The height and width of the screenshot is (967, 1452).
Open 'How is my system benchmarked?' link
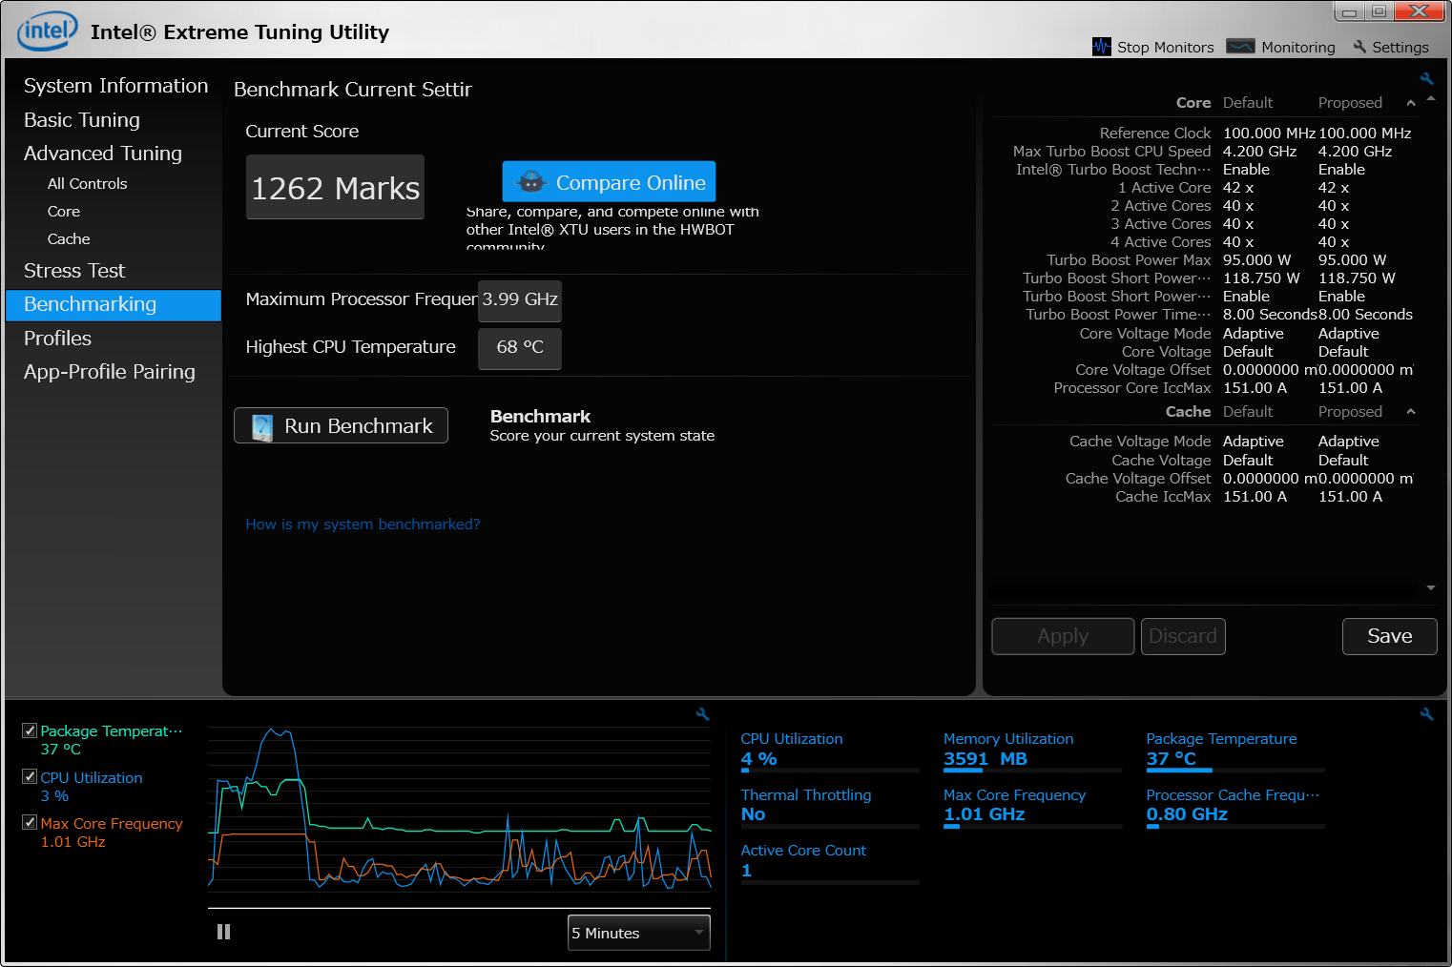(x=363, y=525)
